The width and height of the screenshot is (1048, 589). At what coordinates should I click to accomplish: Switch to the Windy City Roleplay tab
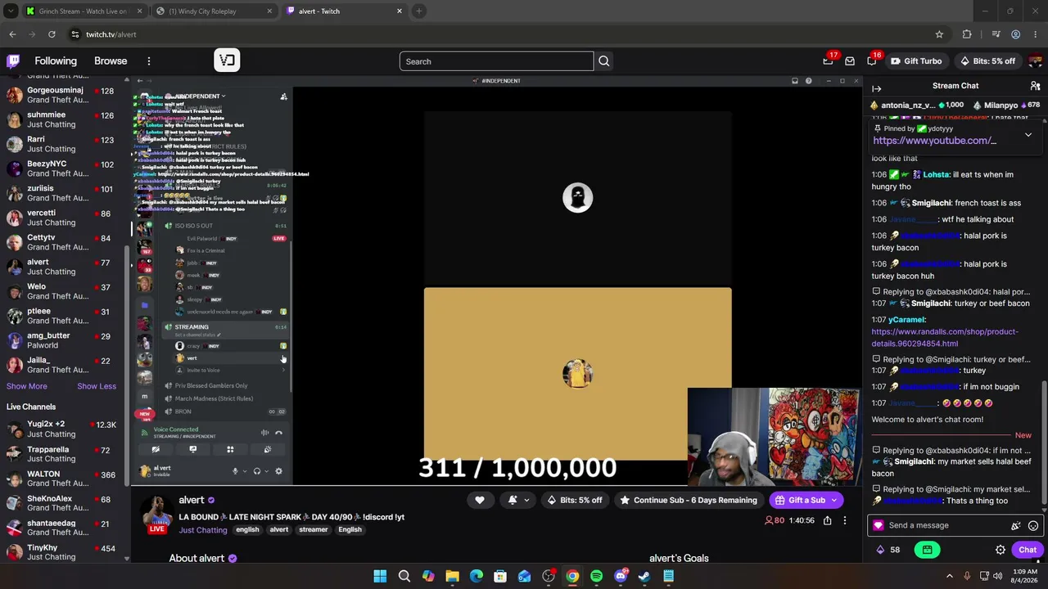(x=215, y=11)
